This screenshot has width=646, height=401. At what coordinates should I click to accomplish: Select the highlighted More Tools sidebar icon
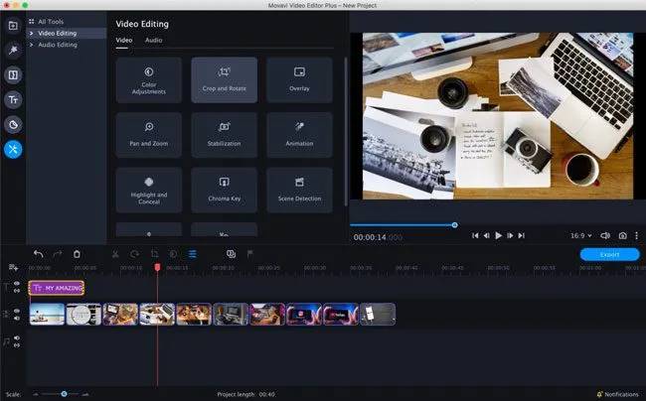point(13,149)
